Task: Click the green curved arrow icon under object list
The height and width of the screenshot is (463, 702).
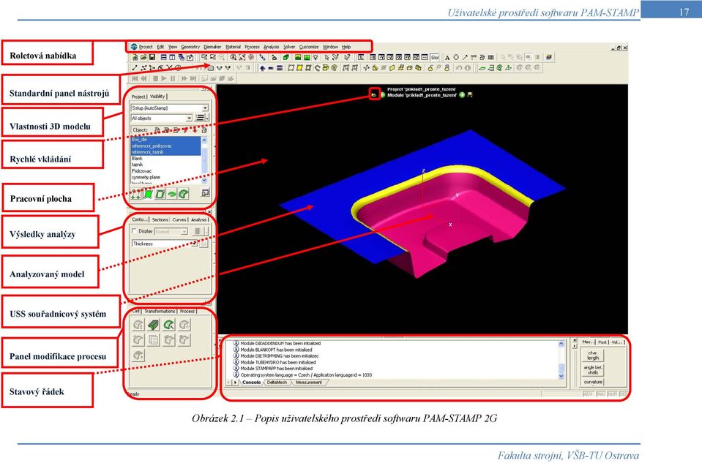Action: click(x=171, y=194)
